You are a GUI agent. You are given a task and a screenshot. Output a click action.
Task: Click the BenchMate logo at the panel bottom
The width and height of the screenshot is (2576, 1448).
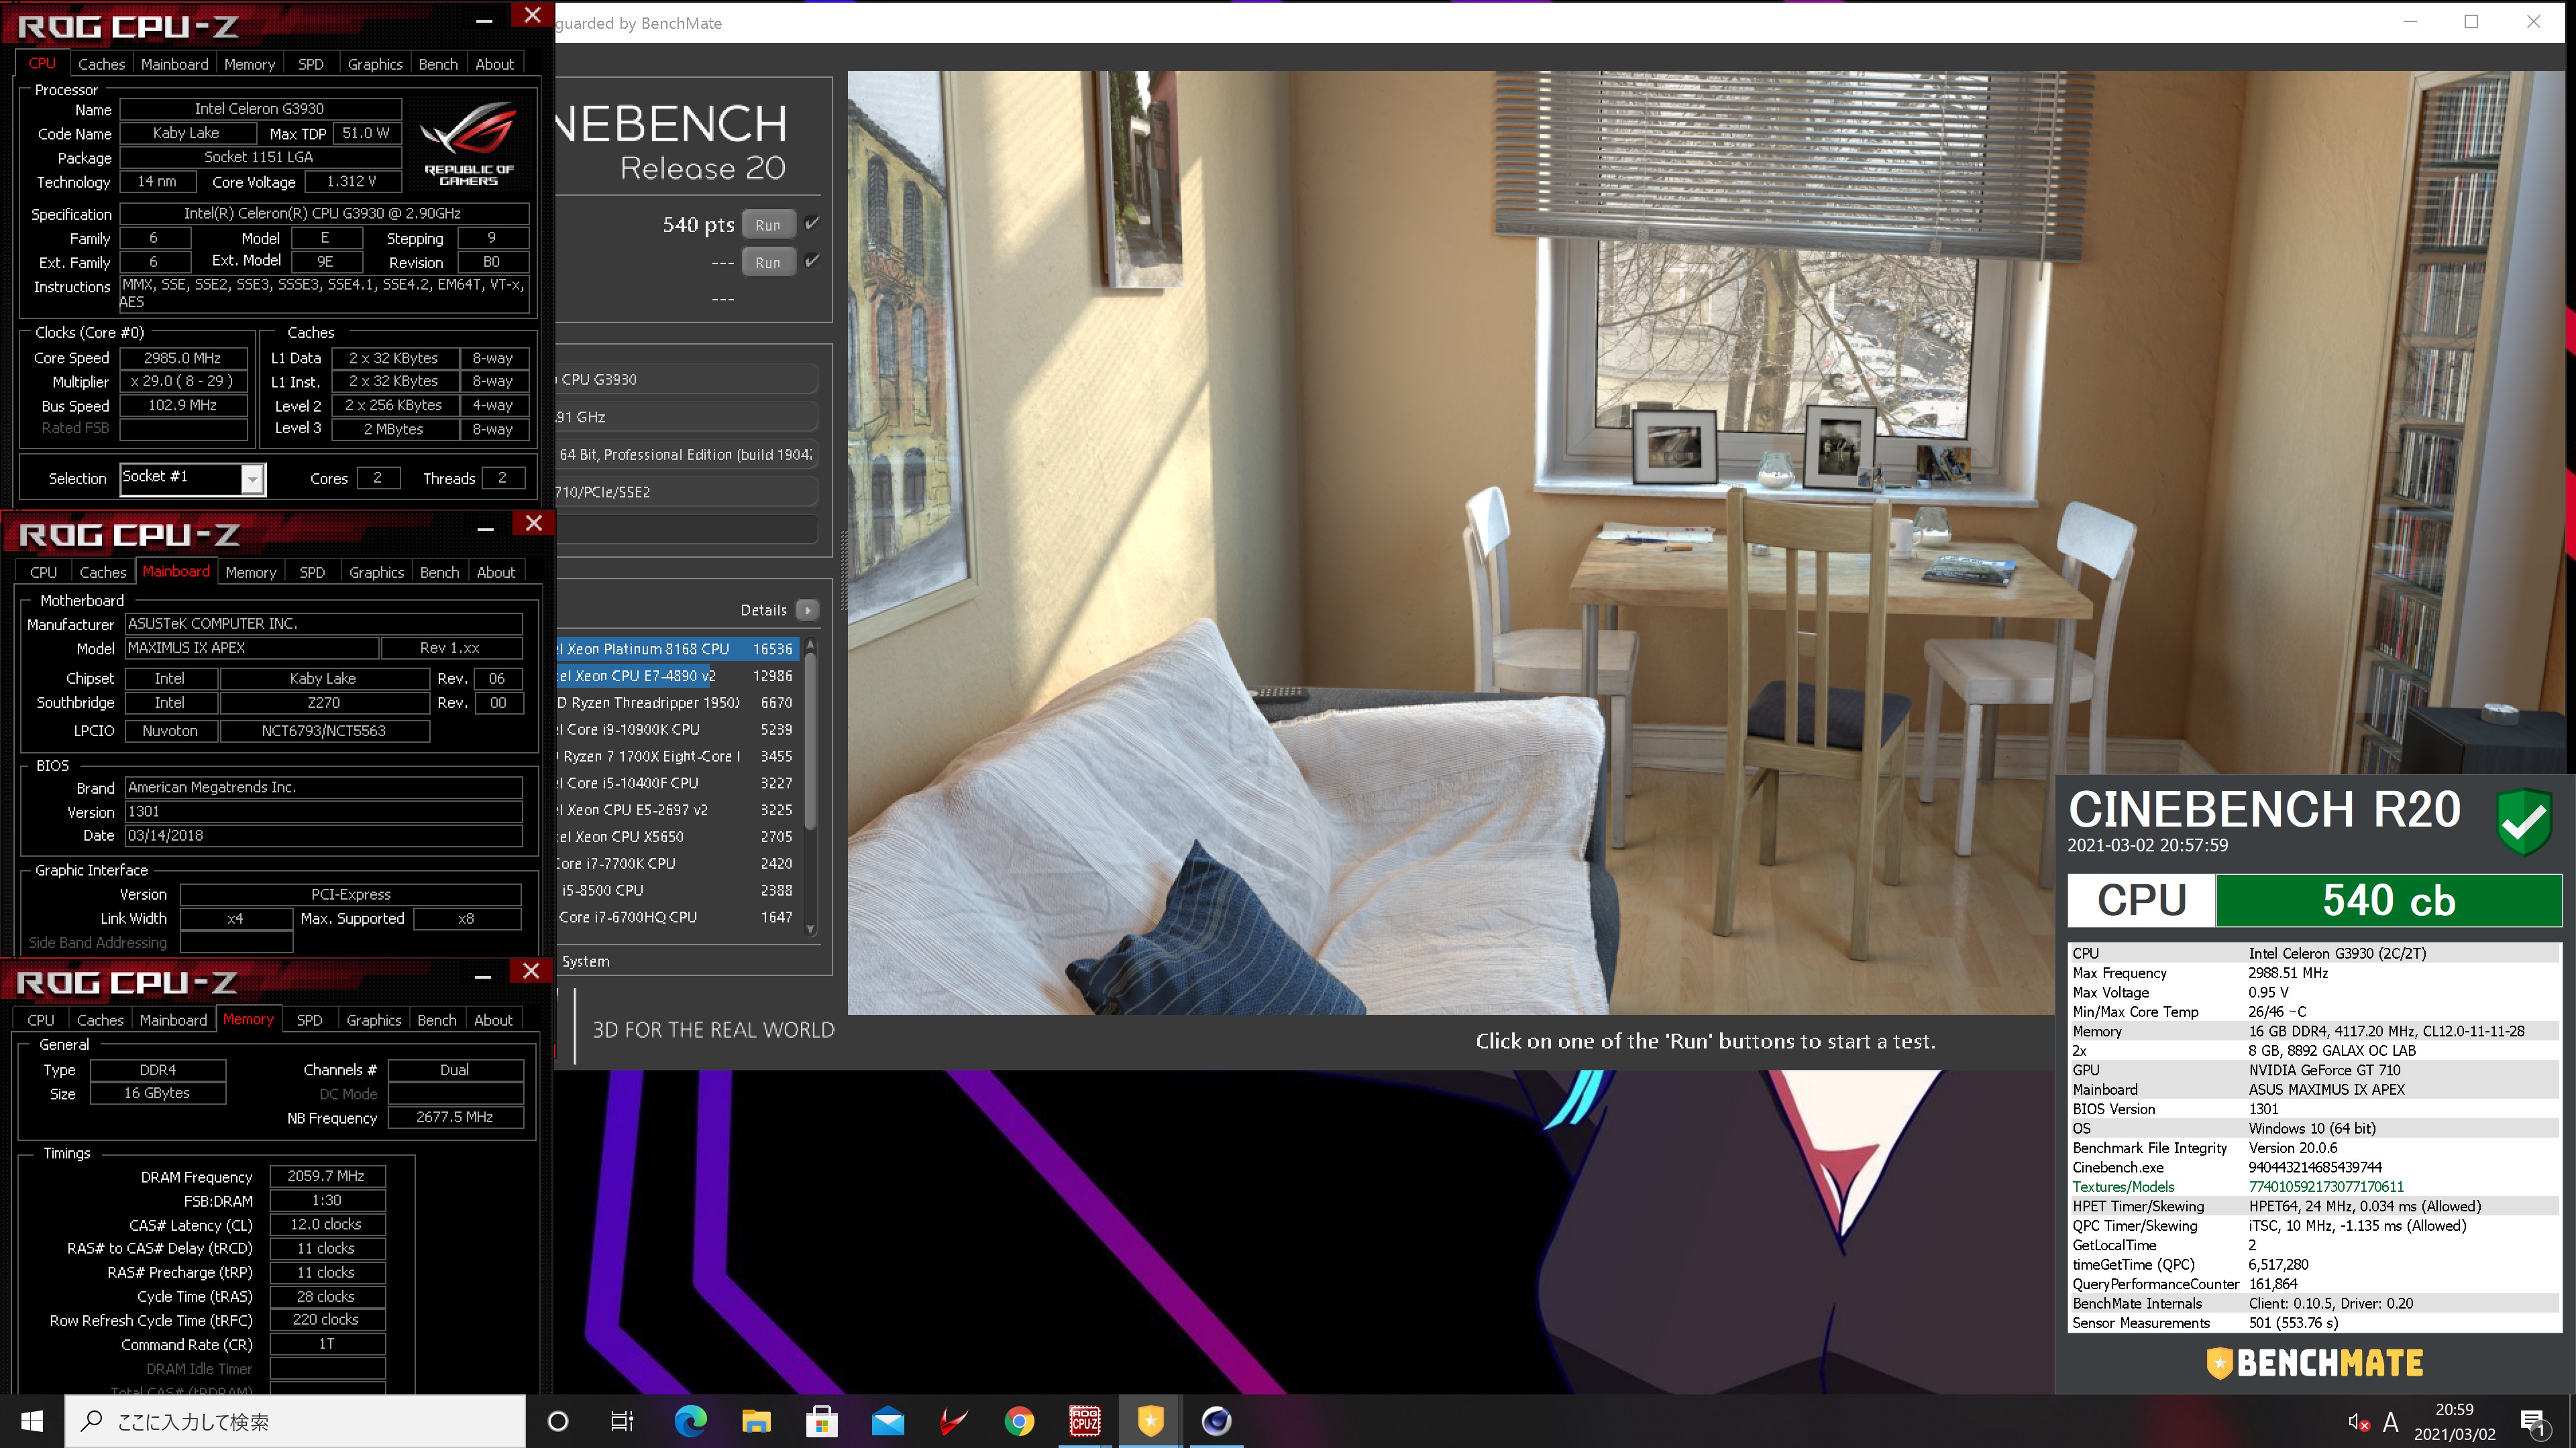coord(2315,1363)
